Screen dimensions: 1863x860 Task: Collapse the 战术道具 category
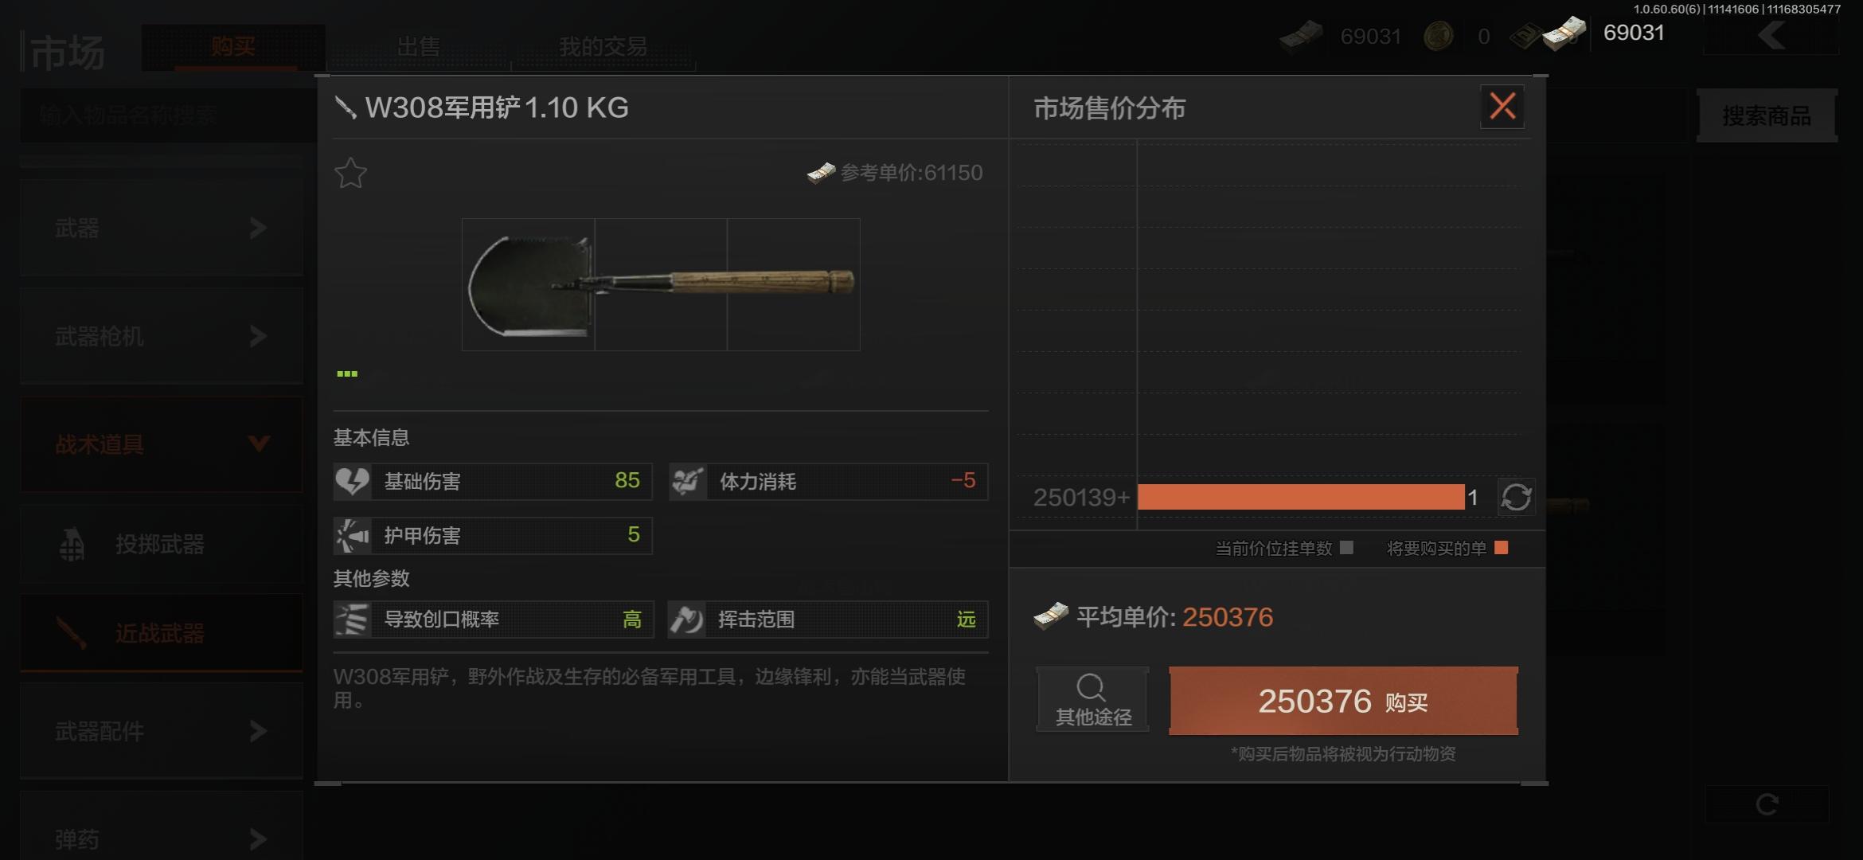[162, 444]
